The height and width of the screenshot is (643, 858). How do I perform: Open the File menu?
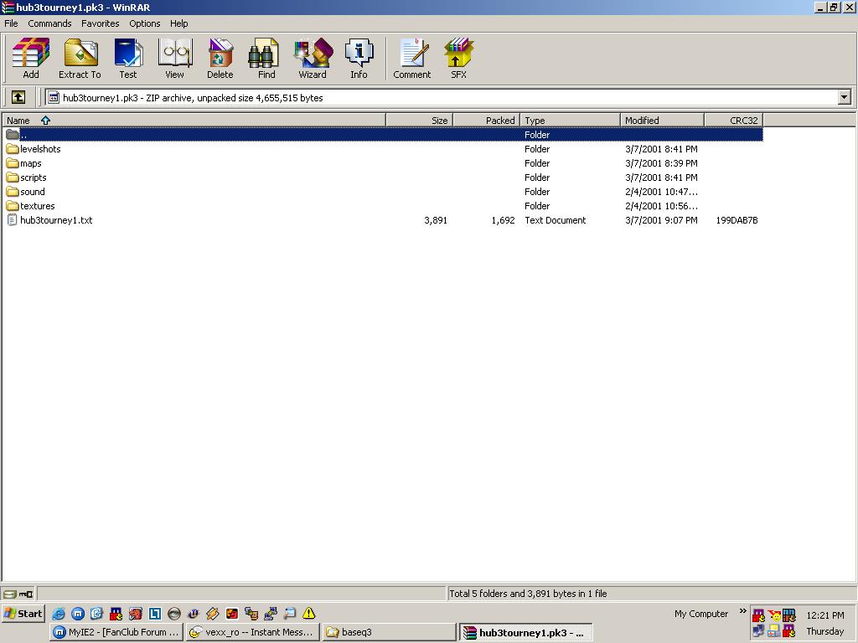coord(11,23)
